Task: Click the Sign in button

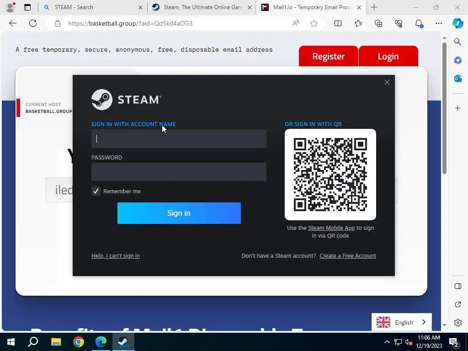Action: pyautogui.click(x=179, y=213)
